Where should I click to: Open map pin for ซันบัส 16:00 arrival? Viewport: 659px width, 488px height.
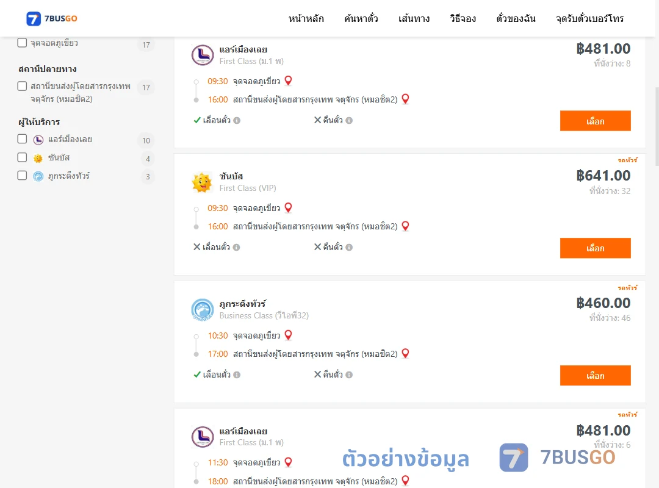tap(406, 226)
